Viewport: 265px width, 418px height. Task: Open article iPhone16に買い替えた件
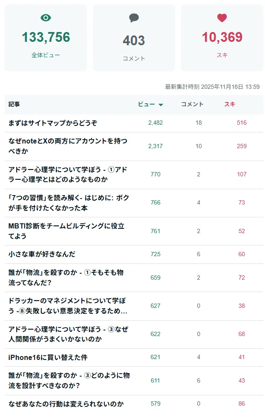point(48,357)
